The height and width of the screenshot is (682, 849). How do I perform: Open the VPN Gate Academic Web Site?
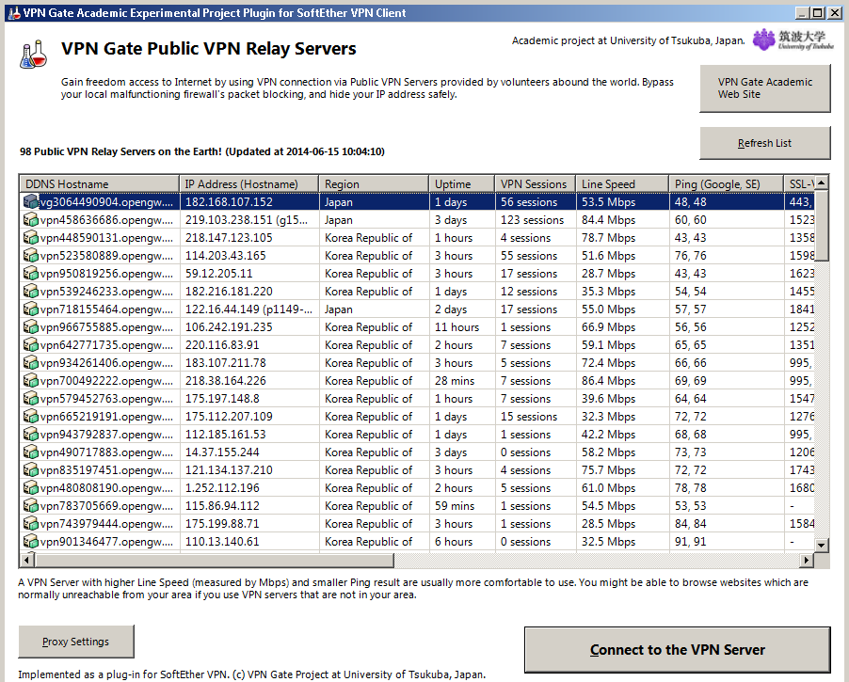point(764,88)
